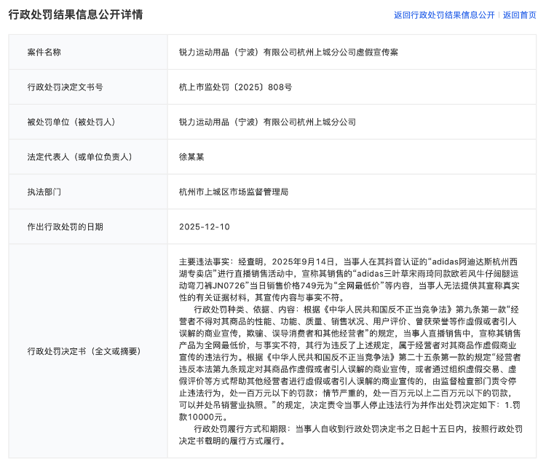Click the punished entity name in 被处罚单位 row
546x464 pixels.
click(x=267, y=122)
